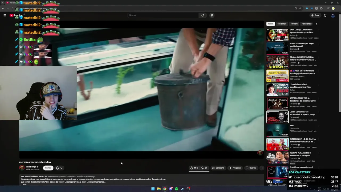Open Voices of the Void thumbnail
Image resolution: width=341 pixels, height=192 pixels.
click(x=277, y=48)
